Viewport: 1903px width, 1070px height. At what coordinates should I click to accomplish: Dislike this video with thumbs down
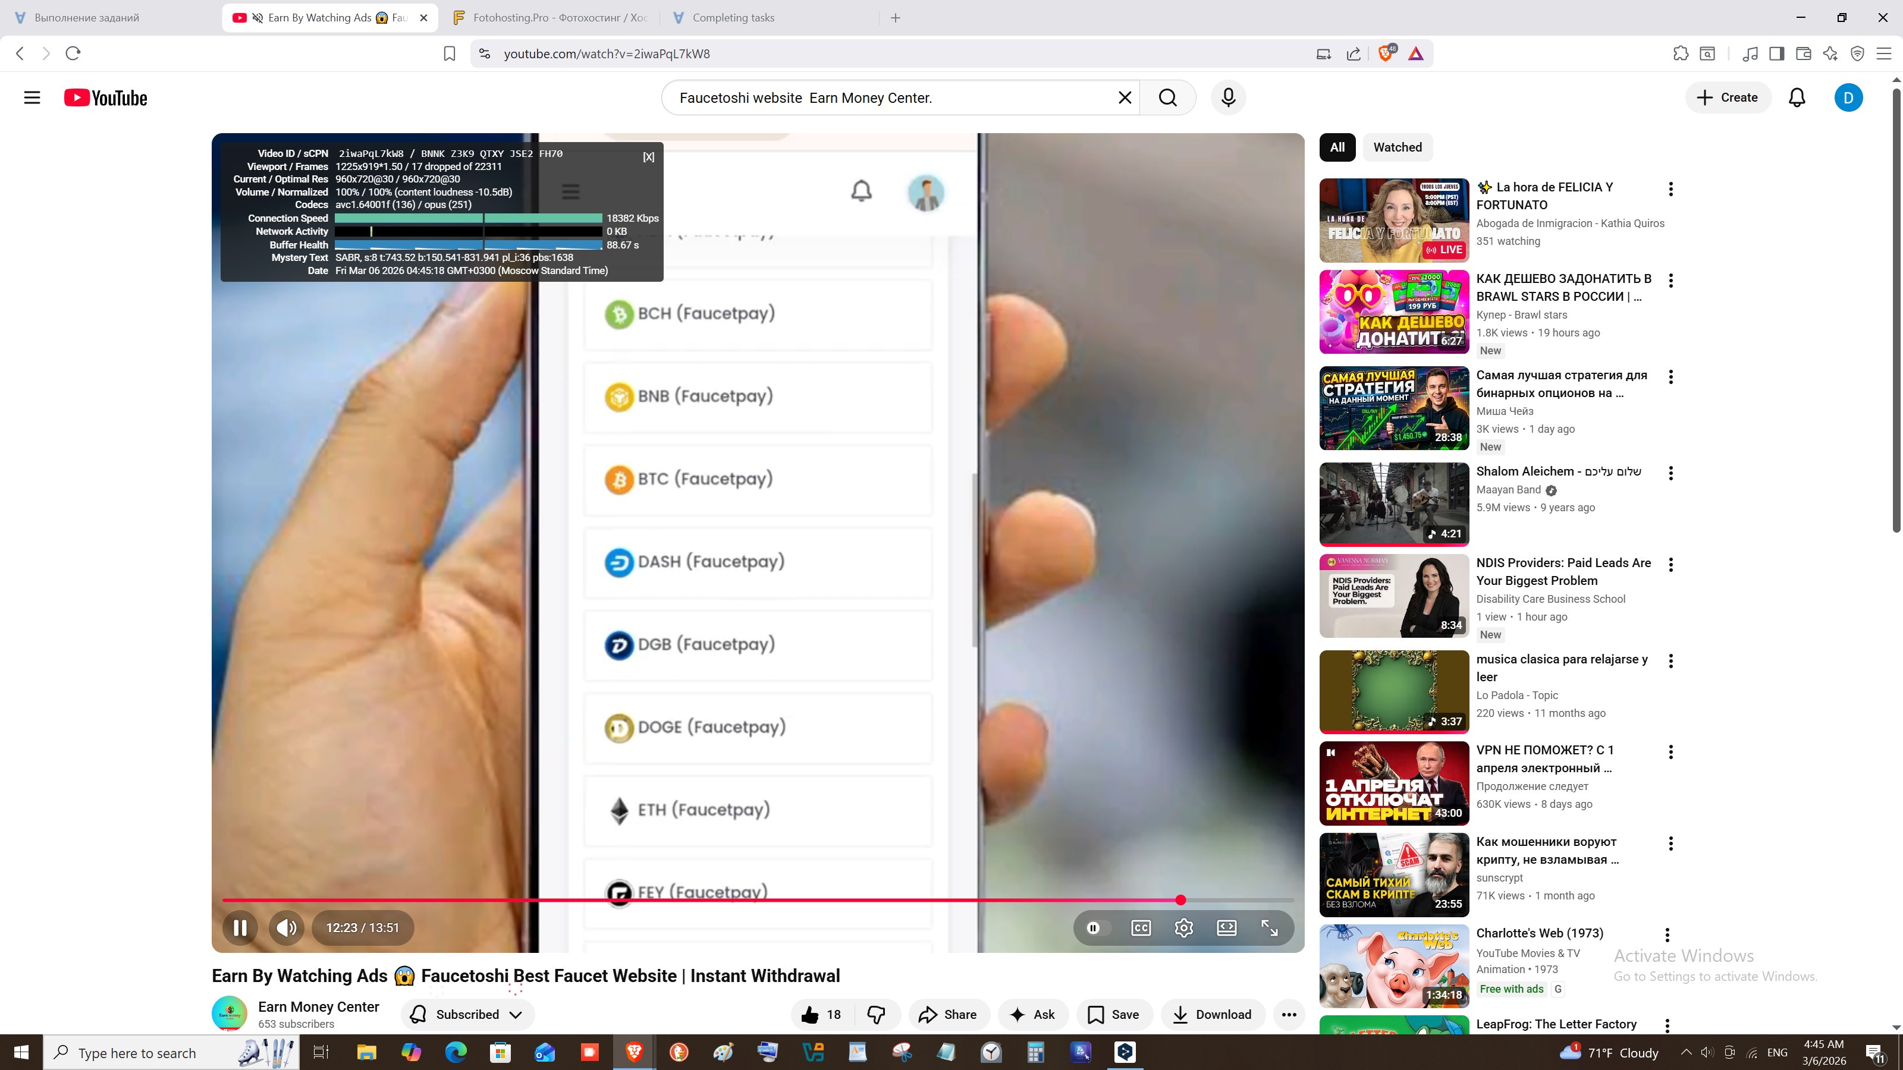pyautogui.click(x=876, y=1015)
